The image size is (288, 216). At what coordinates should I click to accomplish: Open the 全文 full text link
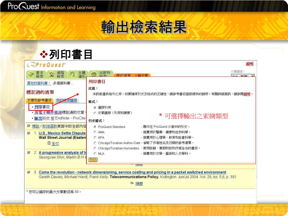pyautogui.click(x=55, y=144)
